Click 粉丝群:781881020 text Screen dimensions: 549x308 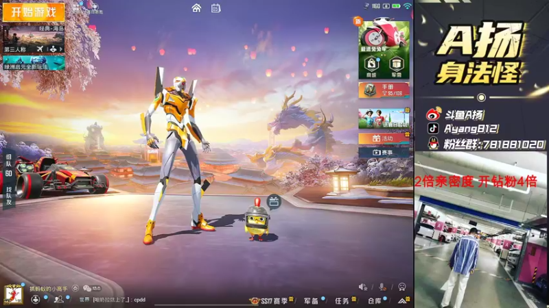494,144
